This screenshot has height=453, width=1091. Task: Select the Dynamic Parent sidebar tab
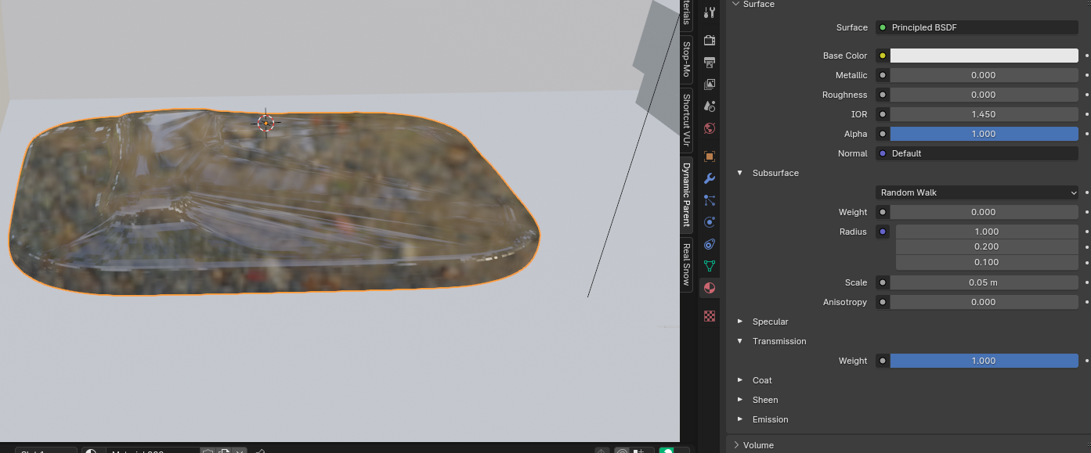point(686,194)
